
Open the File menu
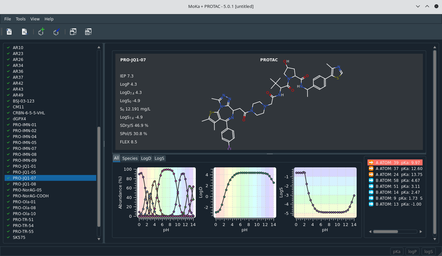[8, 19]
